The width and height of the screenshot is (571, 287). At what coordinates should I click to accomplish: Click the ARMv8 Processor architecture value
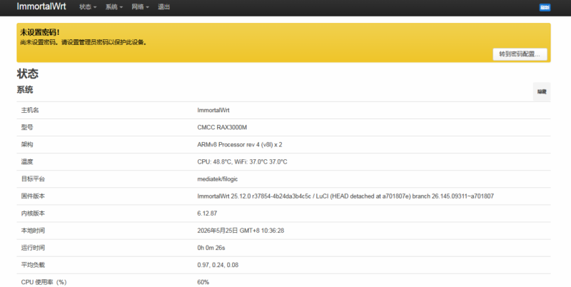(x=240, y=145)
